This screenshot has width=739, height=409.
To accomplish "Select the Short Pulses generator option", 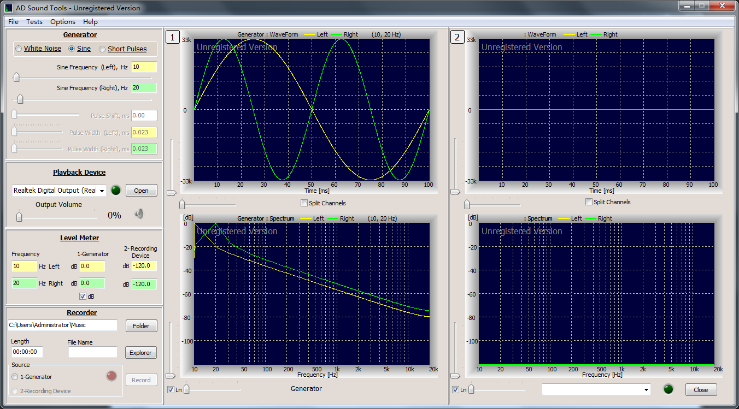I will pos(123,49).
